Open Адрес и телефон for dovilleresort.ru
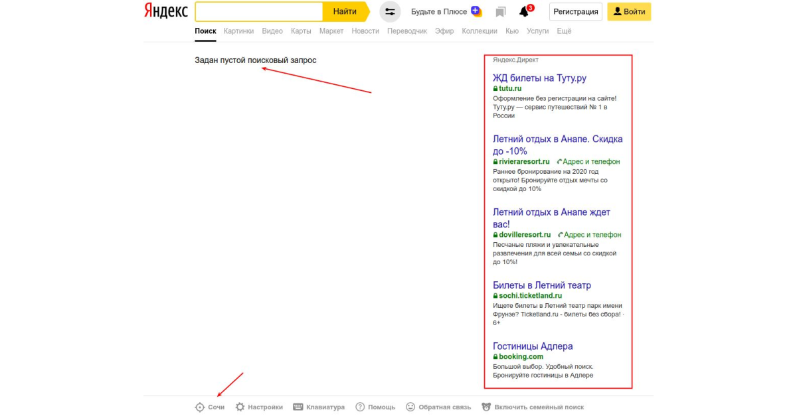 click(592, 235)
